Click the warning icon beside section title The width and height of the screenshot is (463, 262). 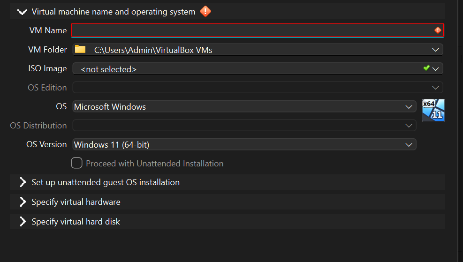tap(205, 12)
